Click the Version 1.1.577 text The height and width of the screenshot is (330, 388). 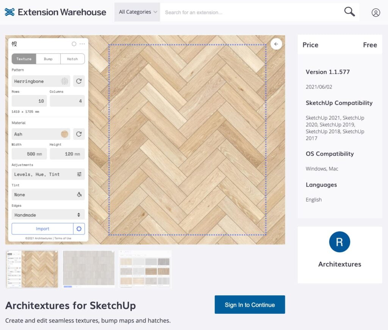click(x=328, y=72)
